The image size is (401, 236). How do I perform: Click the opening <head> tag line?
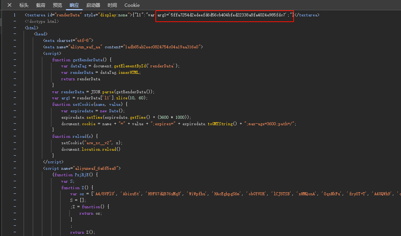[x=41, y=34]
